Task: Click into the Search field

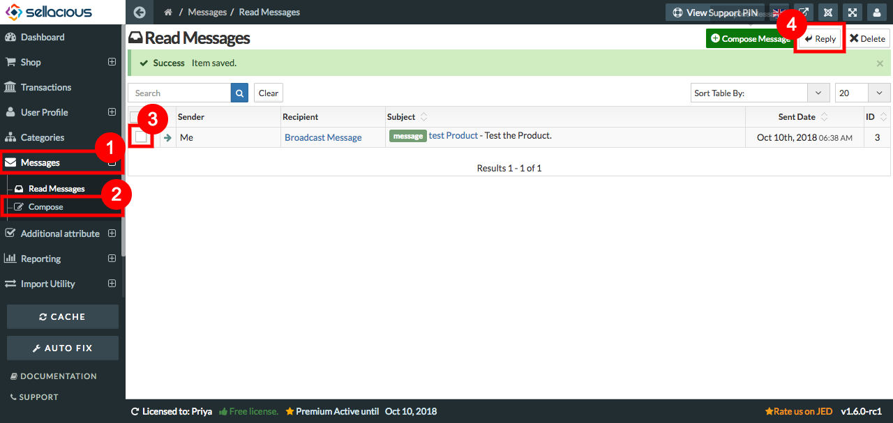Action: click(179, 93)
